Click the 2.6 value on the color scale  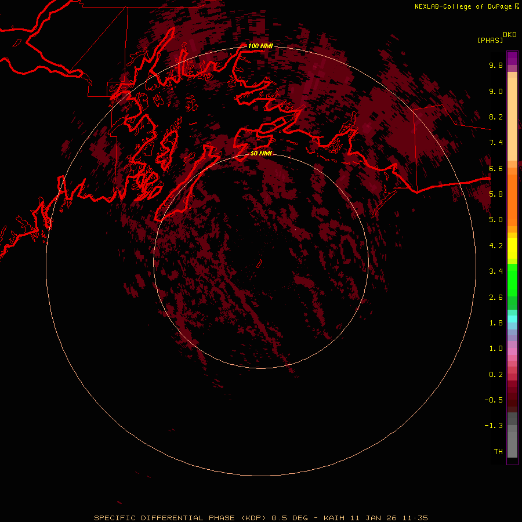click(x=496, y=298)
